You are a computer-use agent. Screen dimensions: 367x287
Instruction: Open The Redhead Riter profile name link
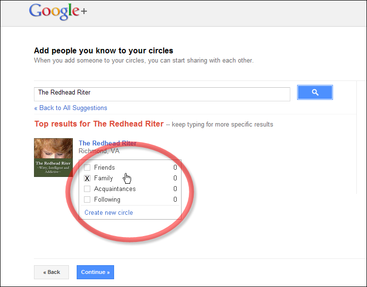107,143
